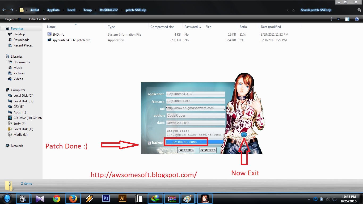The height and width of the screenshot is (204, 363).
Task: Select Libraries in navigation pane
Action: 16,57
